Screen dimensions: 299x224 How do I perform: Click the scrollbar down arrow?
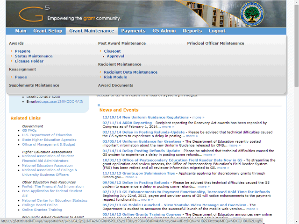click(x=295, y=221)
